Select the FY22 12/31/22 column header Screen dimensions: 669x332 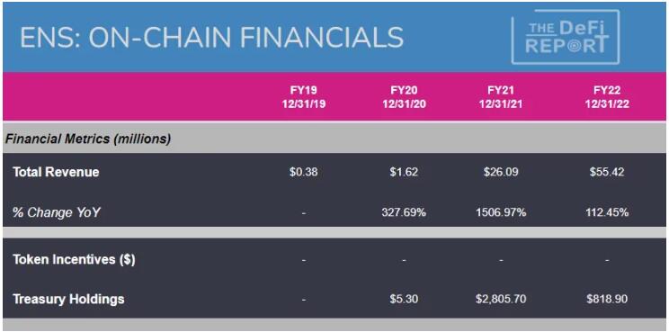tap(607, 97)
